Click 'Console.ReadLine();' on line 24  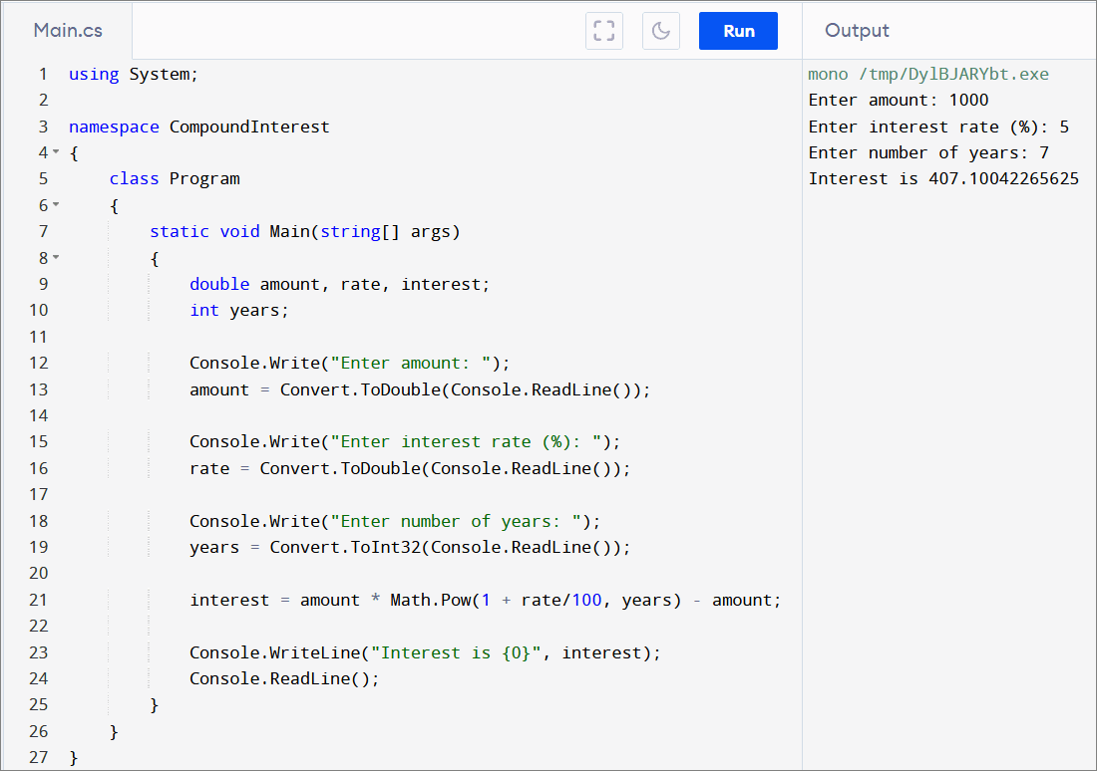285,678
